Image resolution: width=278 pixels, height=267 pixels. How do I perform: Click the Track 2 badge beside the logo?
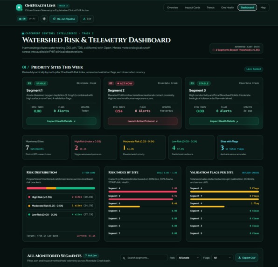coord(63,6)
